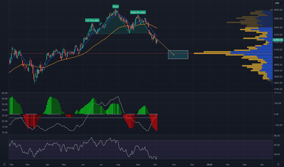Click the Z timezone icon

point(4,165)
